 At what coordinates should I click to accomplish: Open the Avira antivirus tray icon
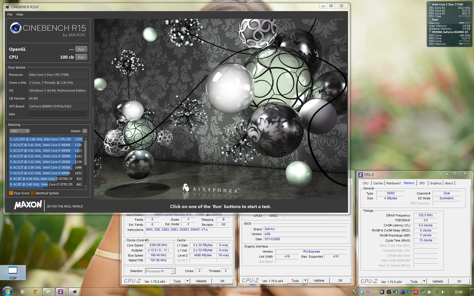tap(416, 292)
